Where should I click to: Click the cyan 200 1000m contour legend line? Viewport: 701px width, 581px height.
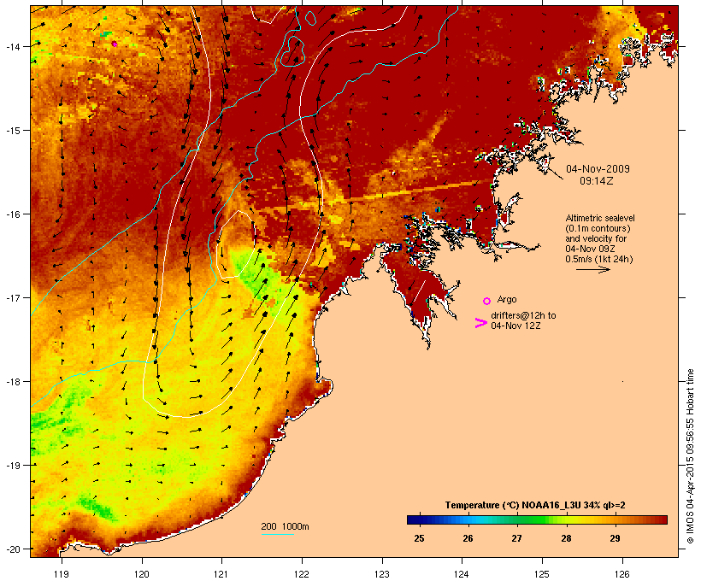[278, 534]
